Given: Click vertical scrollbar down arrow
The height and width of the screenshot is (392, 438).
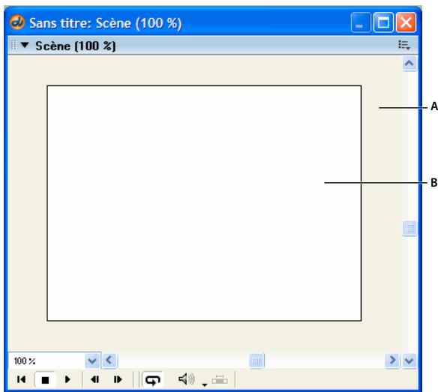Looking at the screenshot, I should (x=409, y=361).
